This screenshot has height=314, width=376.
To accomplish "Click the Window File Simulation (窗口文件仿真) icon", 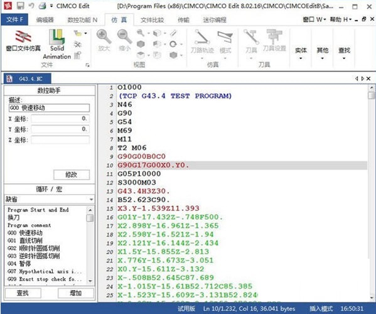I will pyautogui.click(x=23, y=37).
